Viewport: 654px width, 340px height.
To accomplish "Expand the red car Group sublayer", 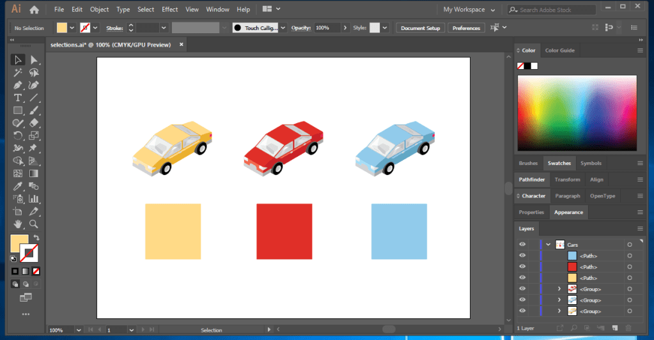I will 559,289.
